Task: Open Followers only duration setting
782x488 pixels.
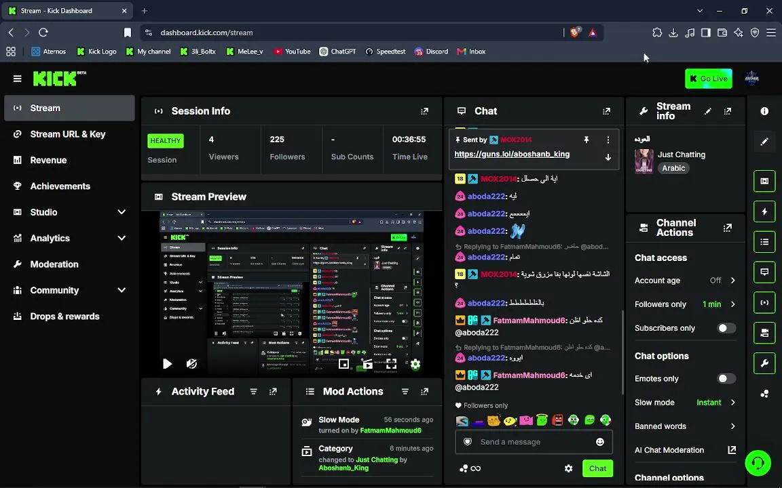Action: tap(685, 304)
